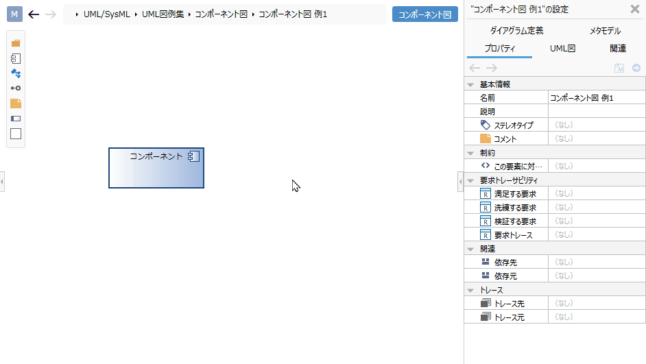Collapse the 要求トレーサビリティ section
The width and height of the screenshot is (646, 364).
click(x=470, y=180)
